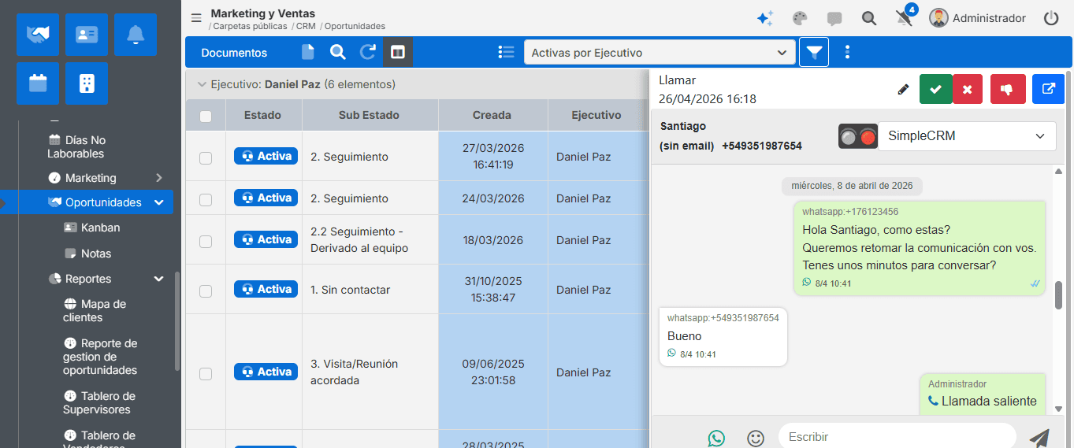
Task: Click the Documentos toolbar label
Action: pos(234,53)
